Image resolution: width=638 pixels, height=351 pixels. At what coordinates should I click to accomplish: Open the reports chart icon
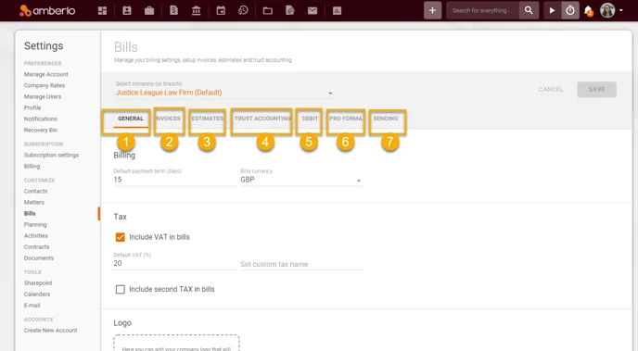[x=337, y=10]
